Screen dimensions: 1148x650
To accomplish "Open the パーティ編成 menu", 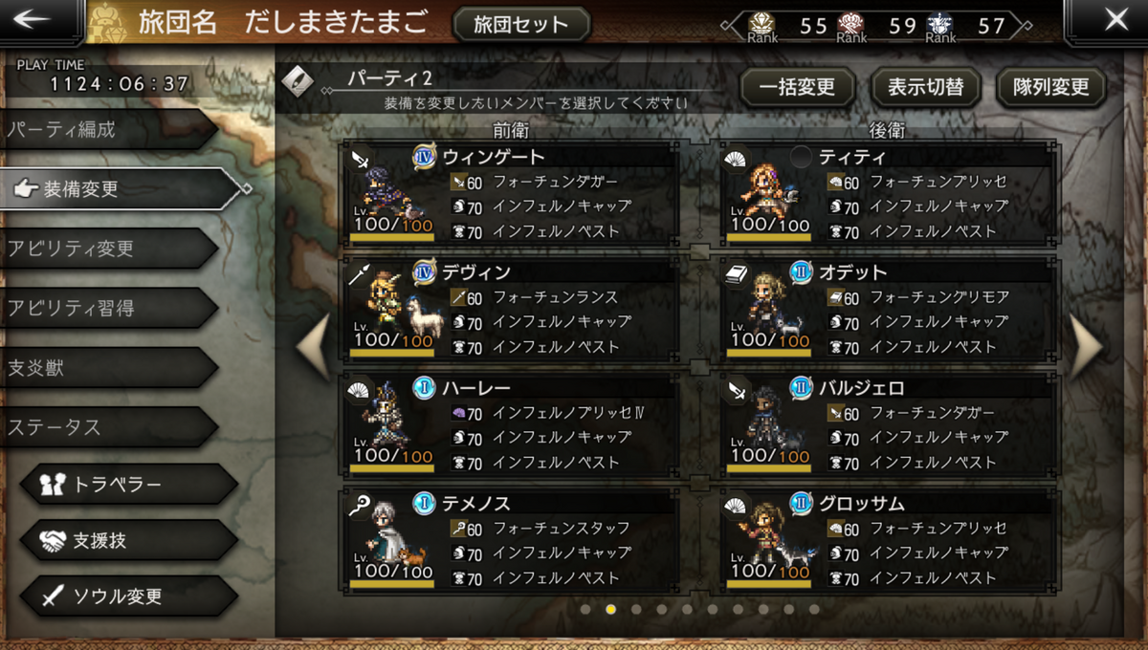I will pyautogui.click(x=107, y=129).
